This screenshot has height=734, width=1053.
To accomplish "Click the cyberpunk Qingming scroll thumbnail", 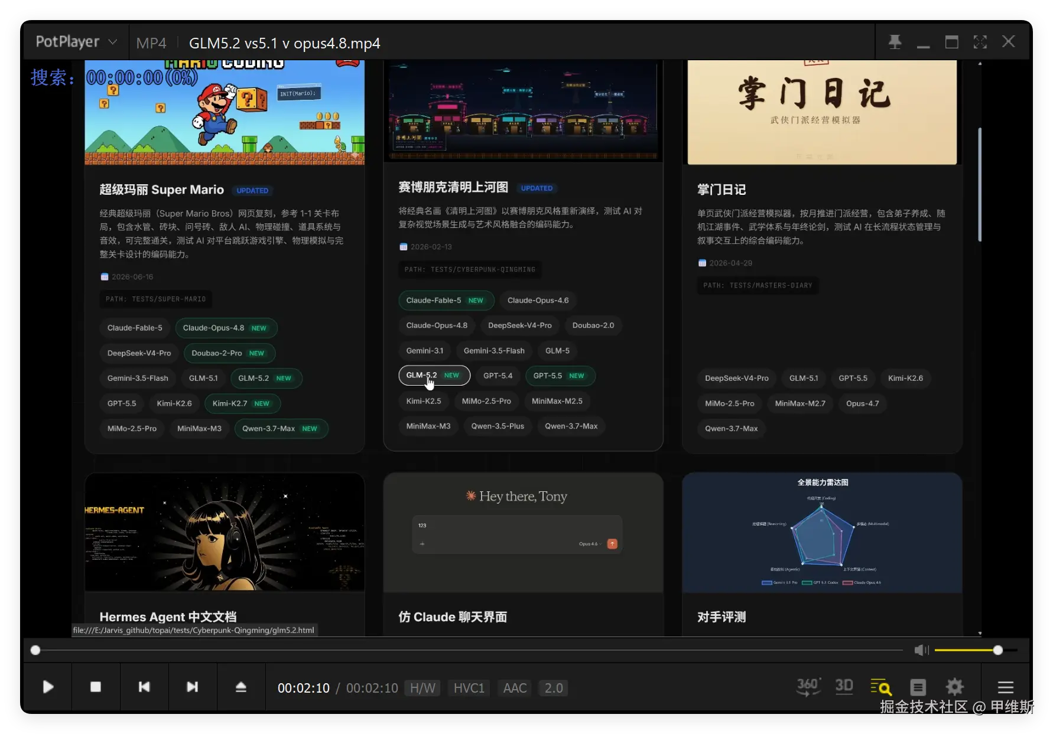I will point(523,111).
